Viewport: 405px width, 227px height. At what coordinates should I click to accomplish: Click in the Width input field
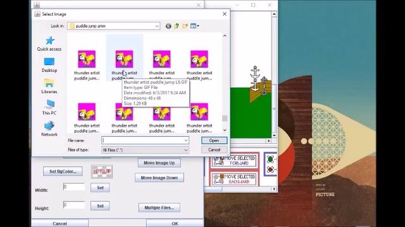click(74, 187)
